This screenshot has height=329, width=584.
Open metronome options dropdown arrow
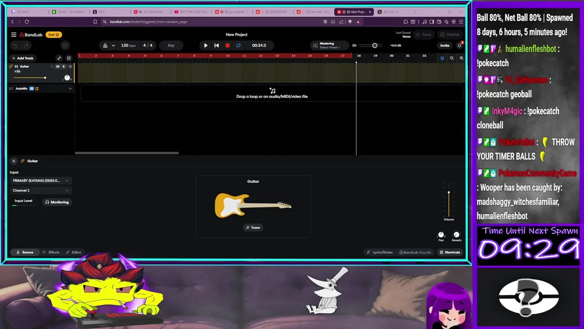coord(113,45)
